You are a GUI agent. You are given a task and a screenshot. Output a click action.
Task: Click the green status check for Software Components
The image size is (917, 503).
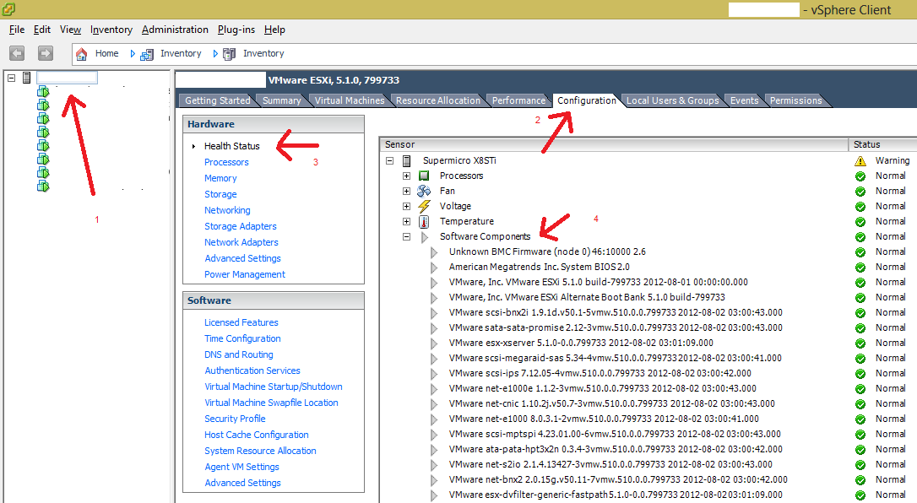pos(860,236)
